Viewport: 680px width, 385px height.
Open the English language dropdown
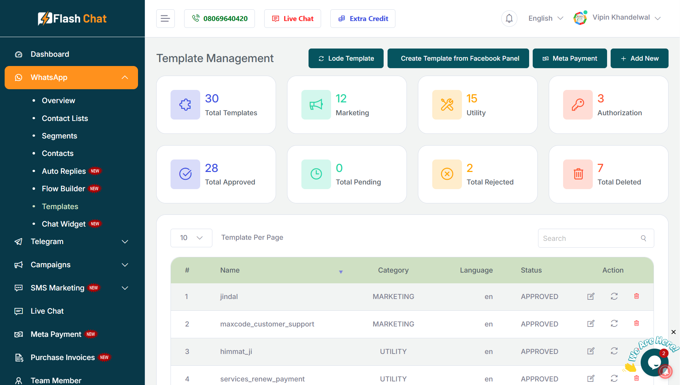point(545,18)
